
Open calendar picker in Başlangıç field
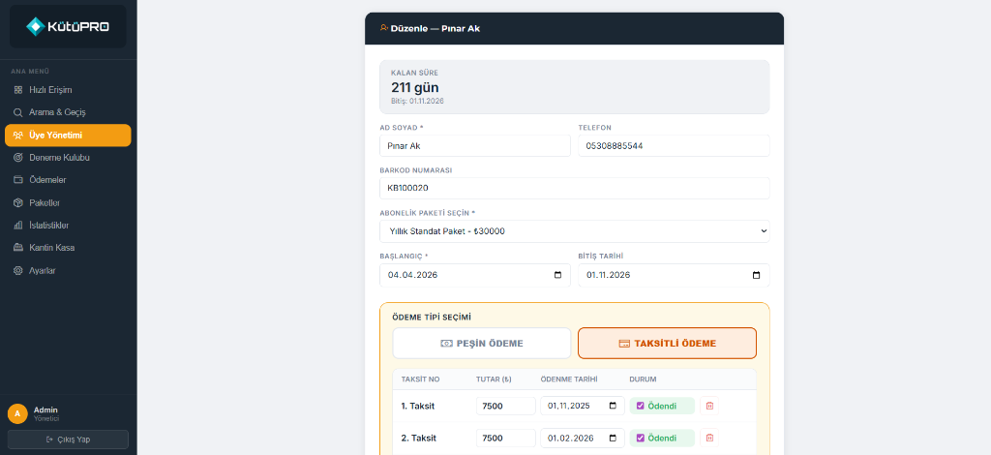pyautogui.click(x=557, y=276)
